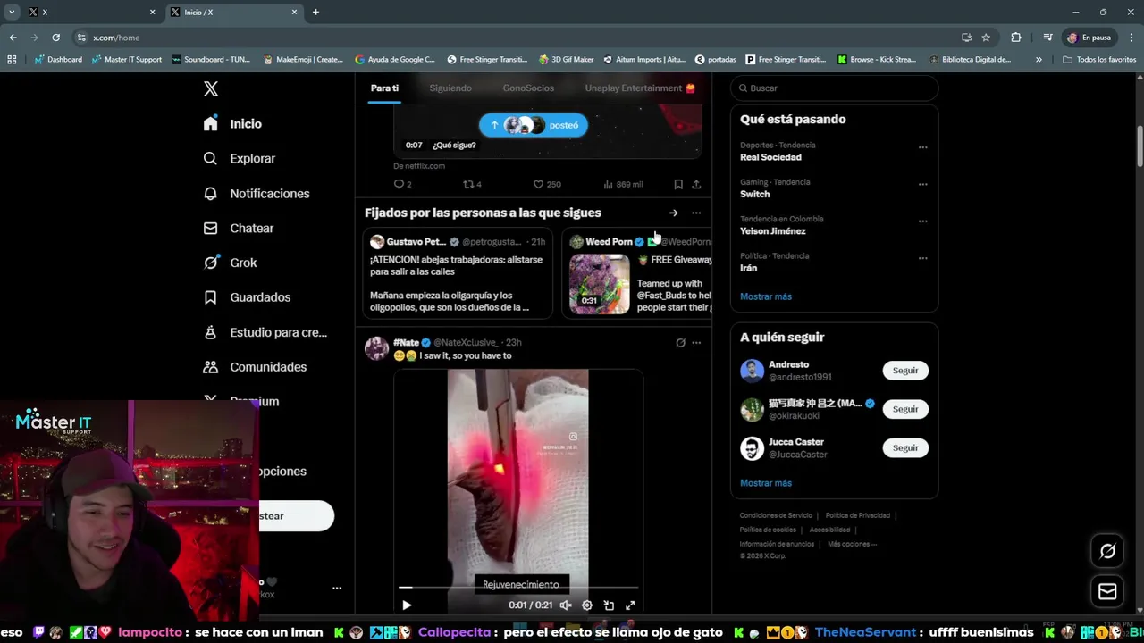Image resolution: width=1144 pixels, height=643 pixels.
Task: Open Estudio para creadores
Action: [x=265, y=332]
